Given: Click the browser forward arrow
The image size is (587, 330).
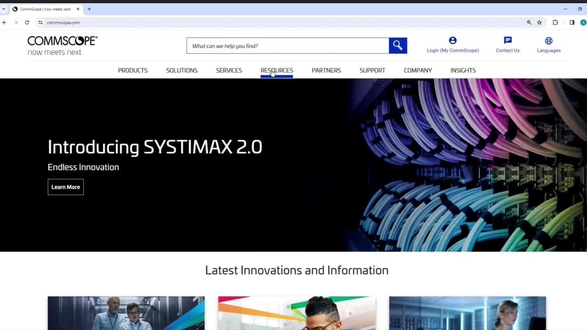Looking at the screenshot, I should [16, 22].
